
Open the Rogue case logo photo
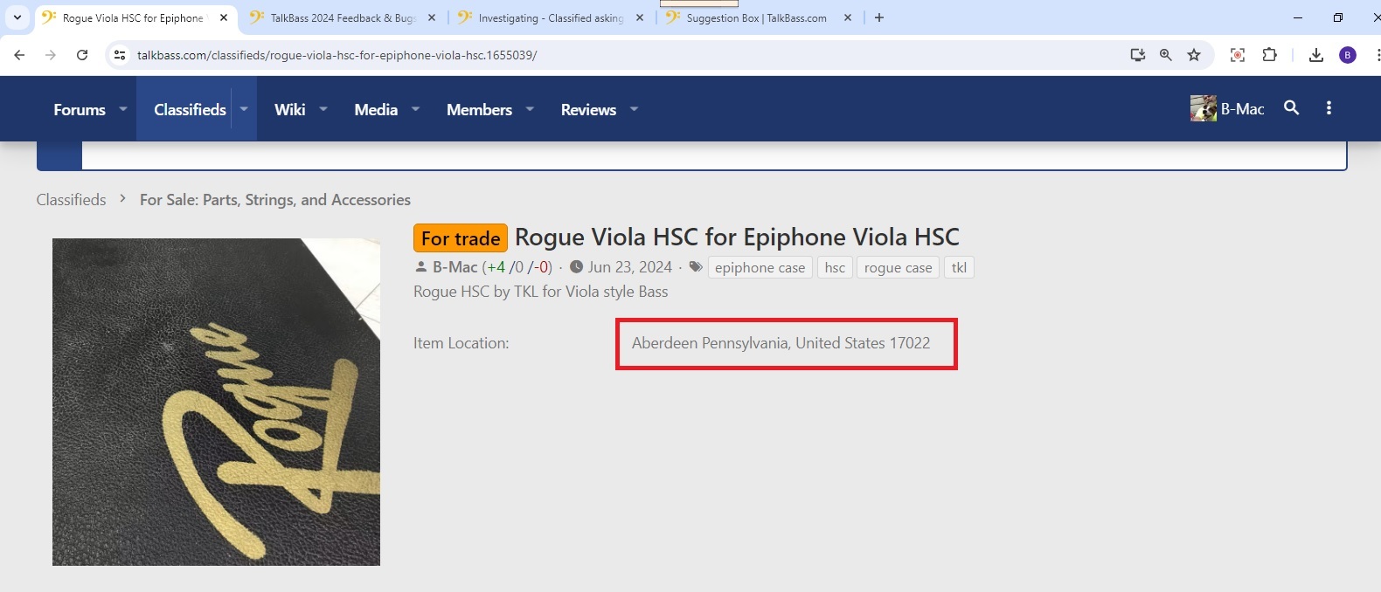(216, 402)
